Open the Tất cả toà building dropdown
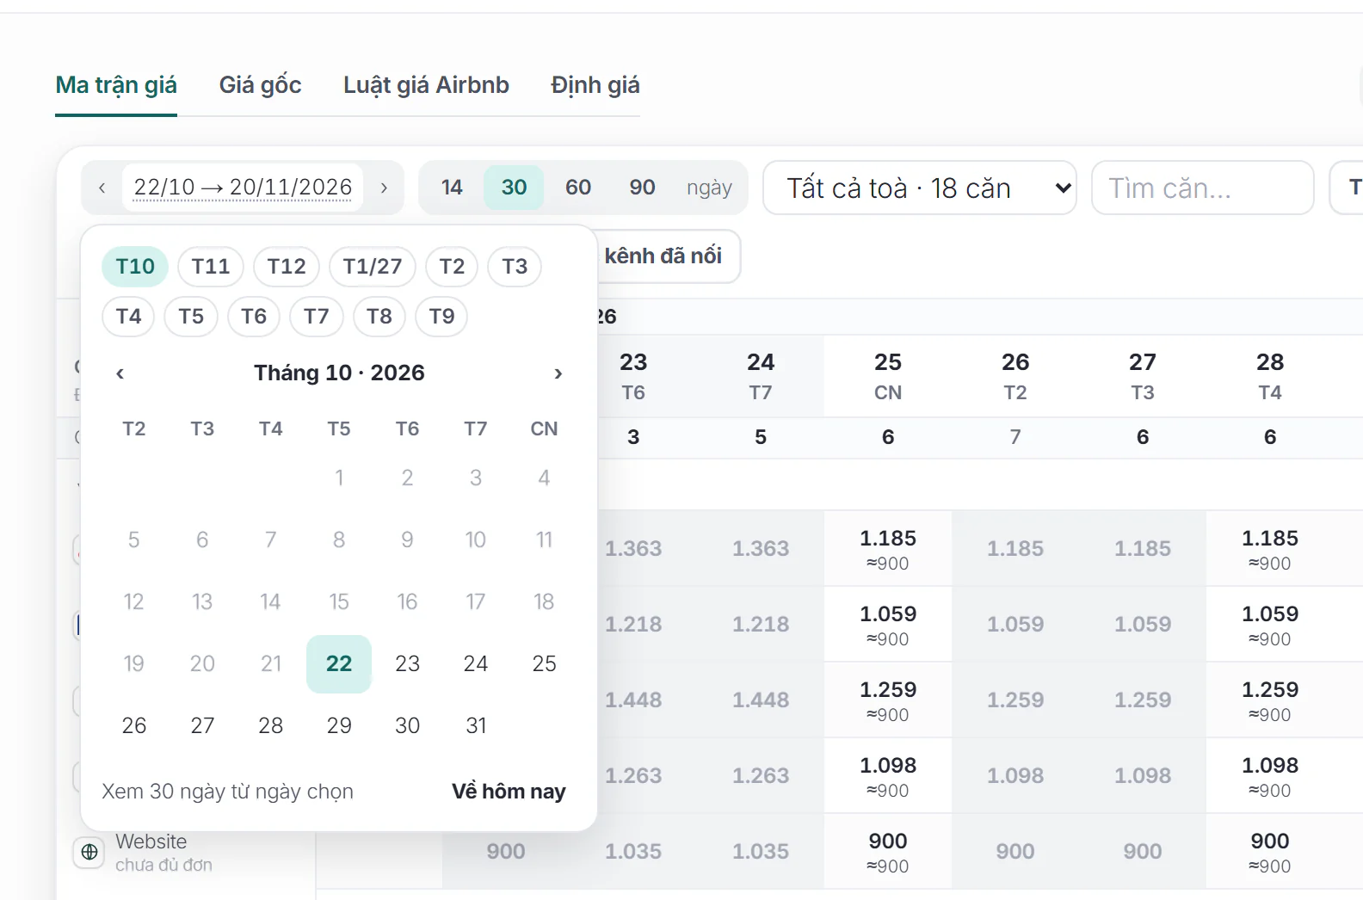 coord(919,188)
